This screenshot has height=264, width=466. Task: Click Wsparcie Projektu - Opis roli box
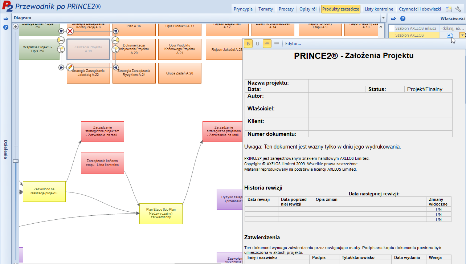tap(39, 49)
